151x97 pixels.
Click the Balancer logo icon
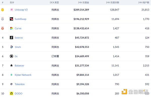pos(12,65)
